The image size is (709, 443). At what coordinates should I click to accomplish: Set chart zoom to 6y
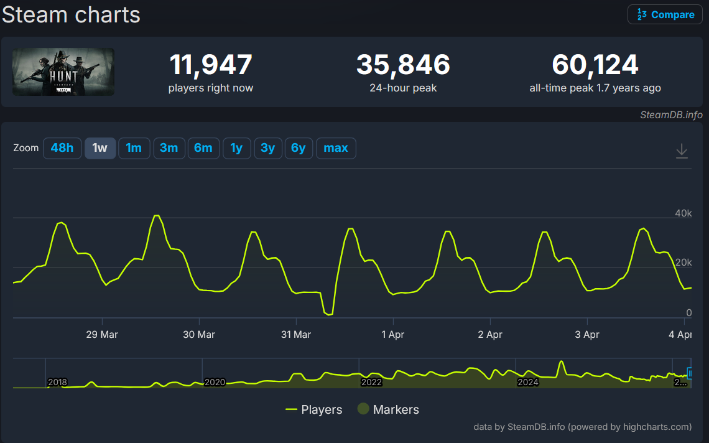coord(299,148)
